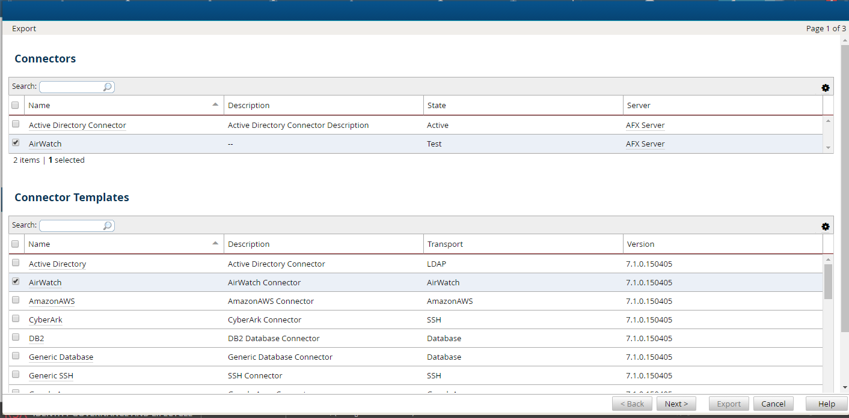Focus the Connectors search input field
This screenshot has width=849, height=418.
[x=70, y=87]
